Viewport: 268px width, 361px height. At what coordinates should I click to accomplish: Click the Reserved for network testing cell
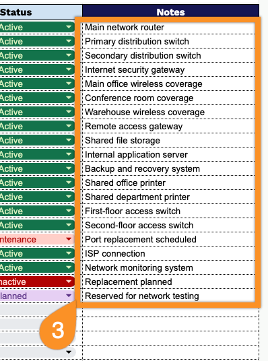coord(168,296)
